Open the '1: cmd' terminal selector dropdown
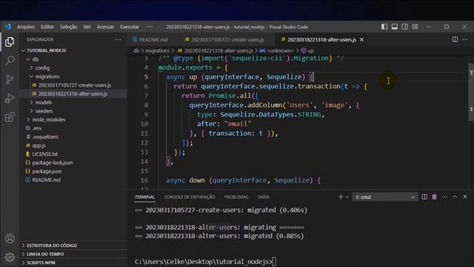Image resolution: width=474 pixels, height=267 pixels. pos(385,197)
